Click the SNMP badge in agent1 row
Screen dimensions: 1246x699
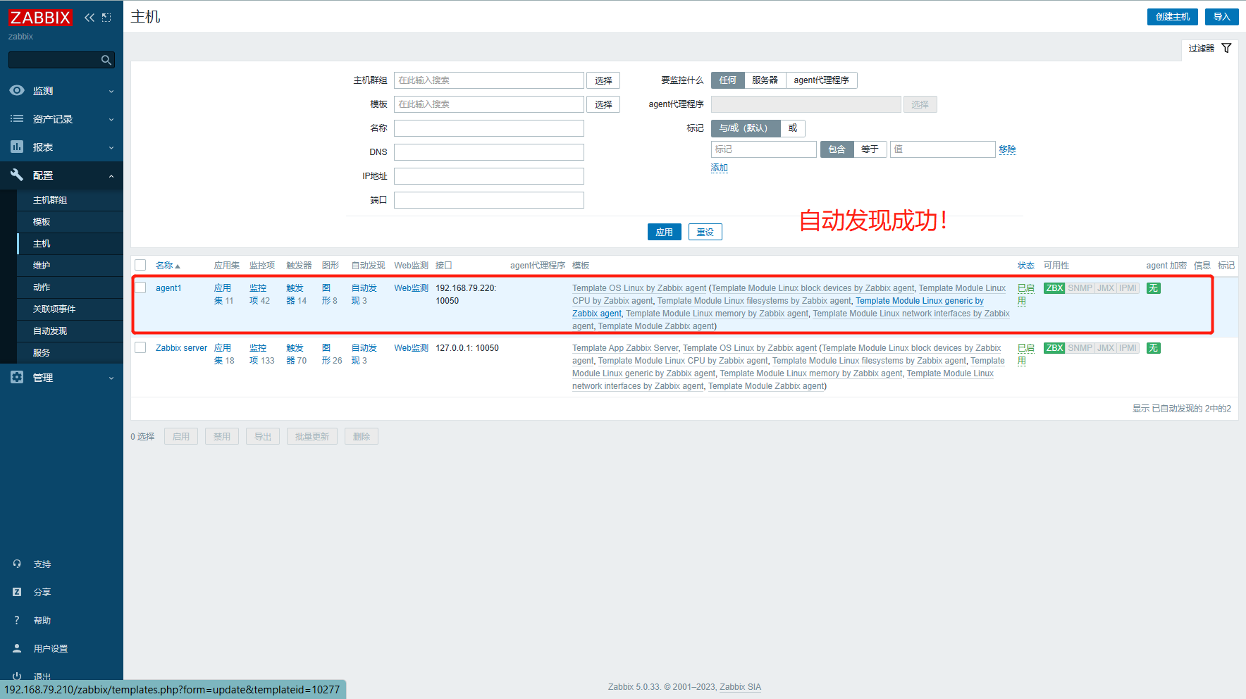click(1080, 288)
